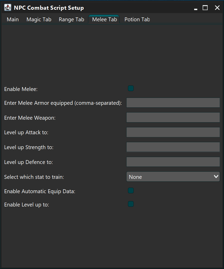This screenshot has height=269, width=224.
Task: Open the Magic Tab
Action: point(39,19)
